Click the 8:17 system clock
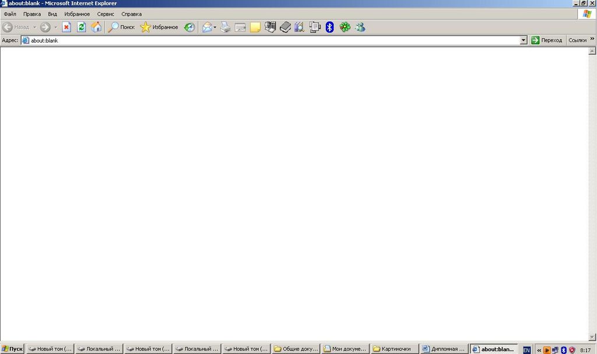The image size is (597, 354). coord(585,350)
